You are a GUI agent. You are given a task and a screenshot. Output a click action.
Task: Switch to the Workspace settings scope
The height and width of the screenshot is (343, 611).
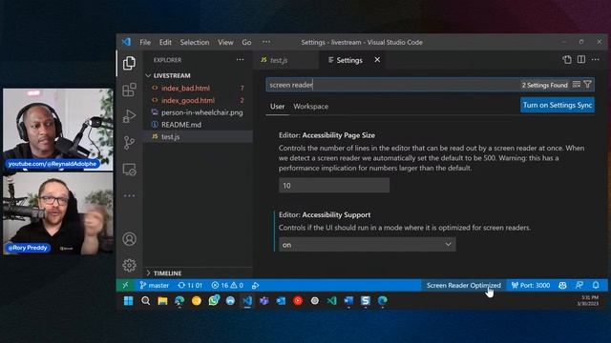[310, 106]
